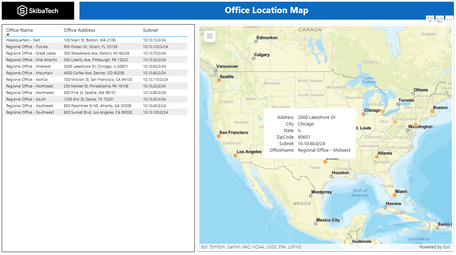The height and width of the screenshot is (255, 456).
Task: Sort the table by the Subnet column
Action: [x=150, y=30]
